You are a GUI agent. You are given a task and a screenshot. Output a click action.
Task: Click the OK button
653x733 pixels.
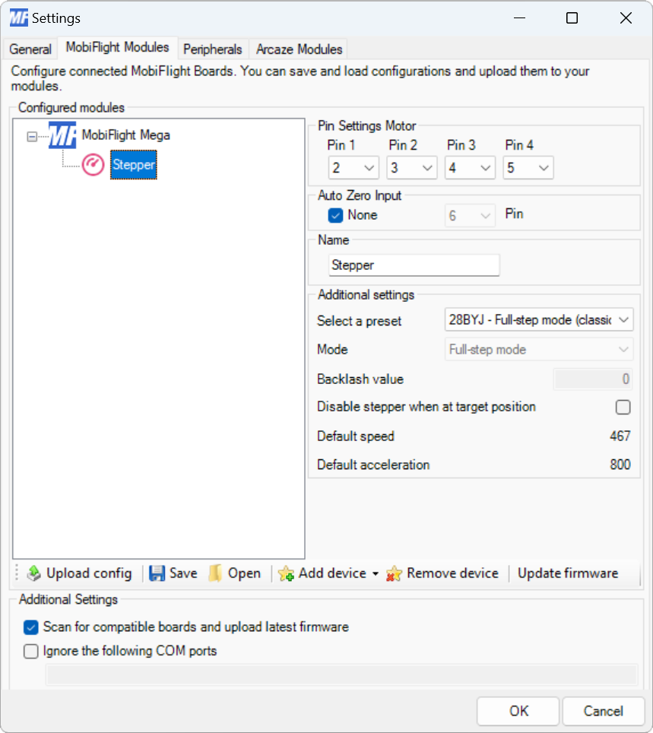[x=517, y=711]
